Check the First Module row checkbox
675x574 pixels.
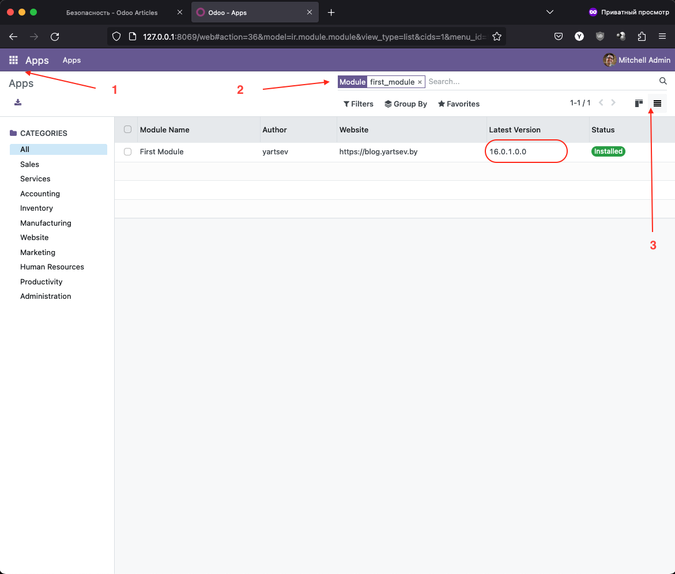(127, 152)
